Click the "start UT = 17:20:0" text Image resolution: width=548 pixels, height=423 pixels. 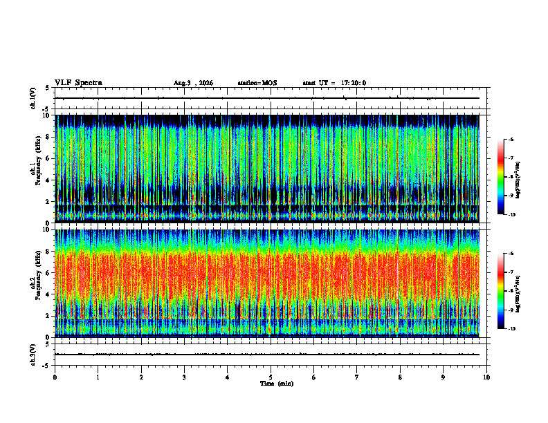[x=334, y=83]
